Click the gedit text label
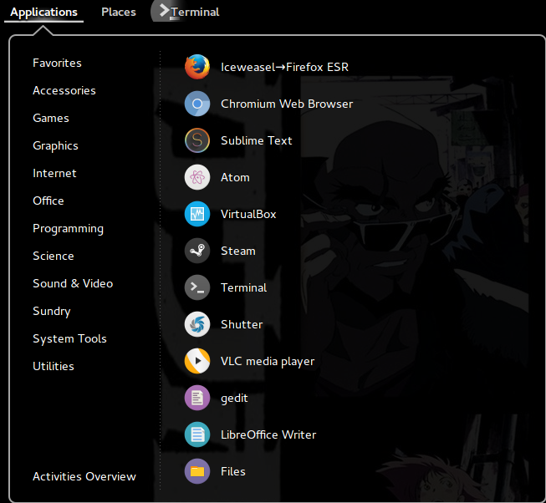 coord(234,399)
